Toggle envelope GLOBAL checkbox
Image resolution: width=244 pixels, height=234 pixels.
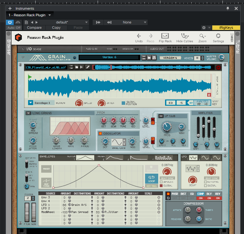point(161,186)
